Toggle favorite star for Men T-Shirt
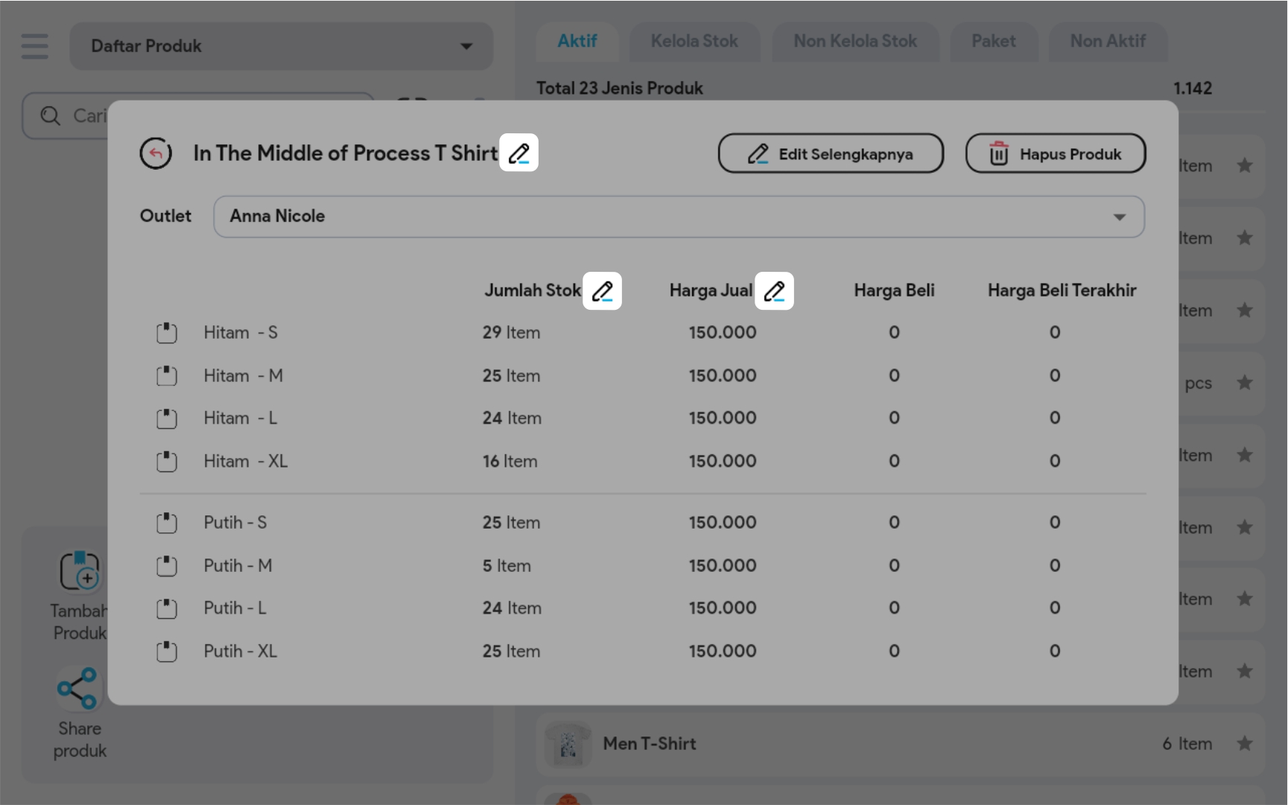This screenshot has width=1288, height=805. [x=1244, y=743]
